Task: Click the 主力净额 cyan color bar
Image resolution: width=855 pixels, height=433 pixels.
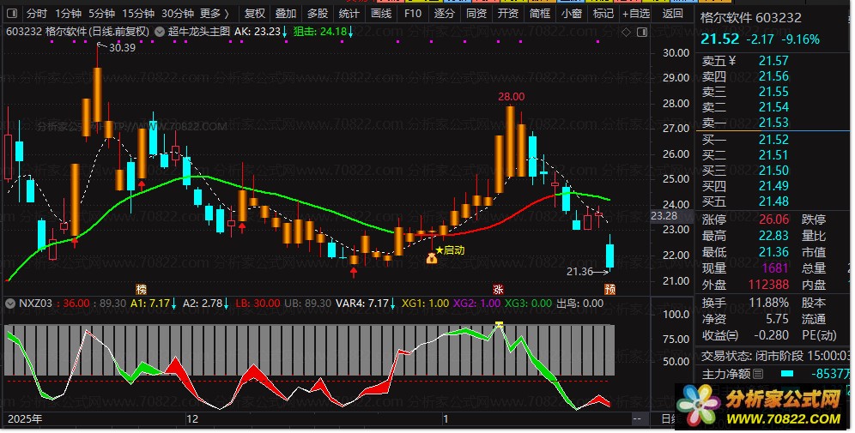Action: point(786,374)
